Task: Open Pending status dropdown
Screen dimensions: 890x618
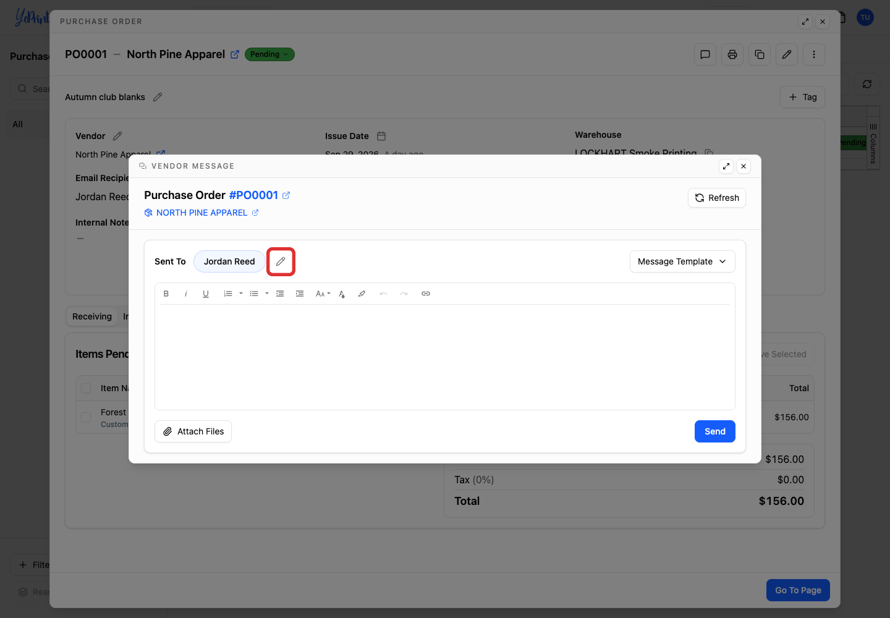Action: pyautogui.click(x=269, y=54)
